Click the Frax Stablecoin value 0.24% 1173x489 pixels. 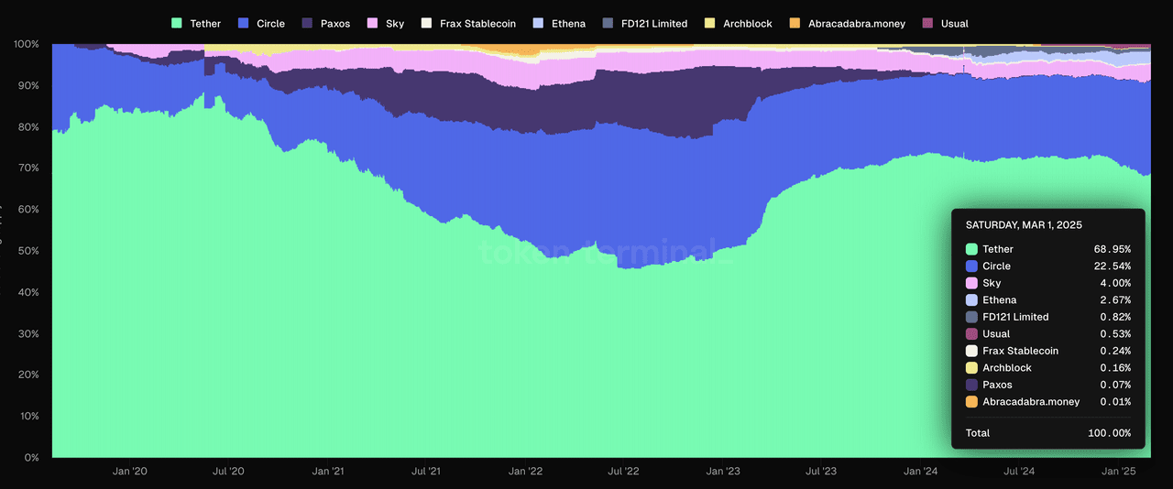pos(1115,351)
